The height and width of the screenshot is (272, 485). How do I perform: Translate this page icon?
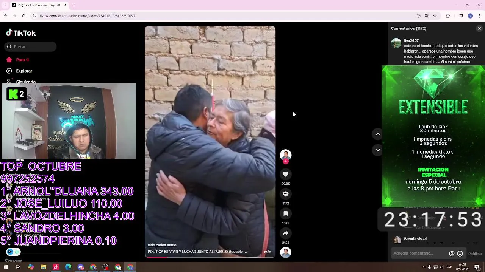tap(427, 16)
